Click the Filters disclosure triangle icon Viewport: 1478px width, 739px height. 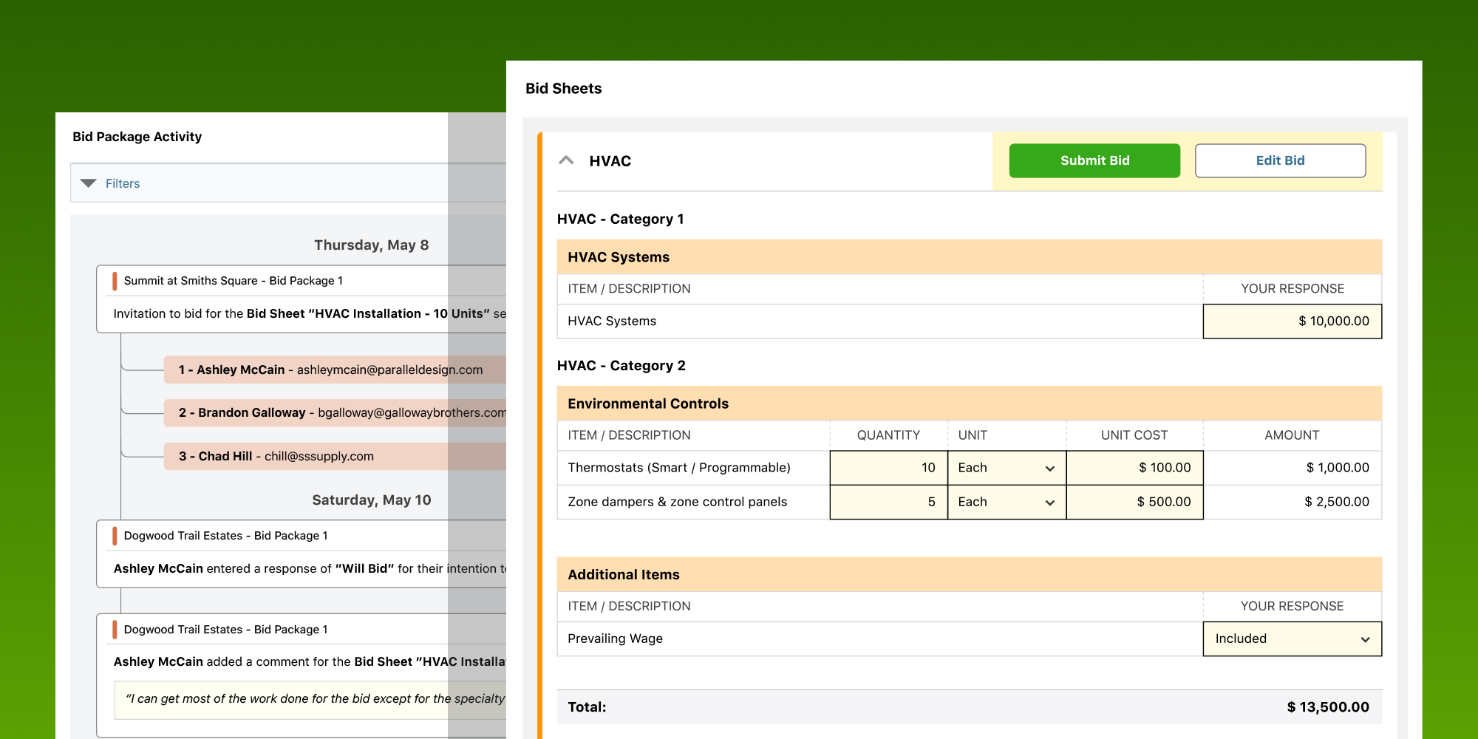tap(89, 183)
